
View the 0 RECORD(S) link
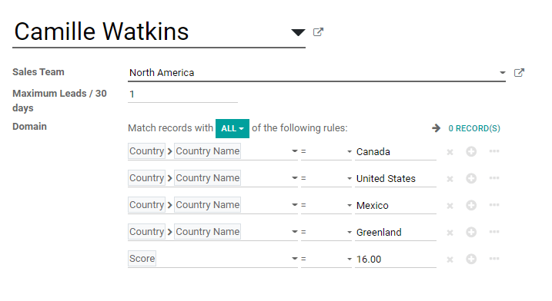click(474, 128)
